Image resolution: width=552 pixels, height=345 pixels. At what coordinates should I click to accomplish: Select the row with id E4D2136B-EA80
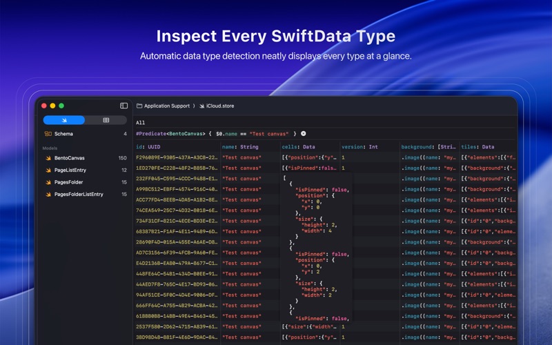324,263
